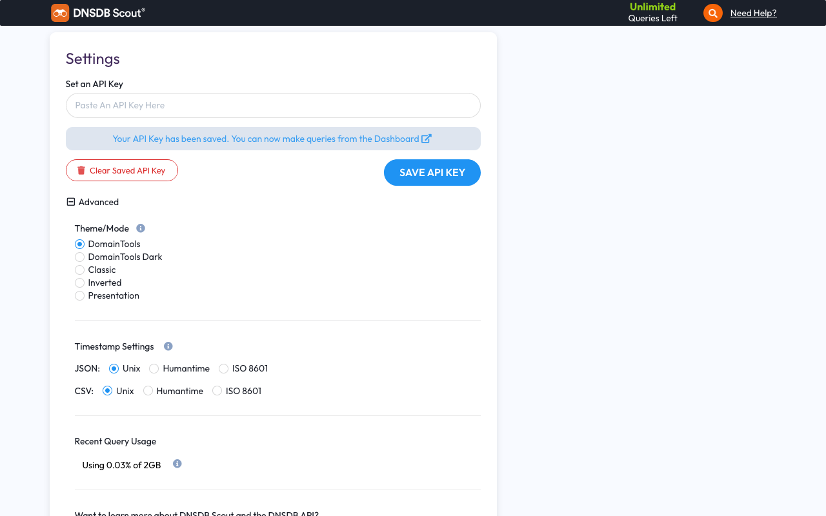Collapse the Advanced section

[x=71, y=202]
